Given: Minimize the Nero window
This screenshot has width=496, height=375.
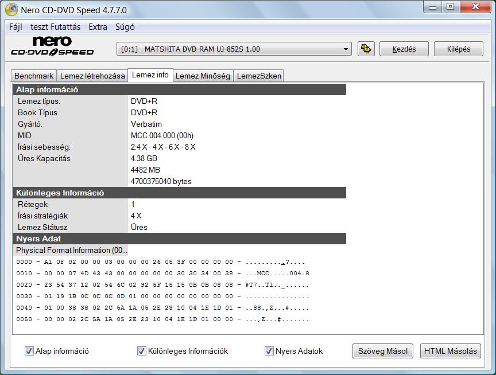Looking at the screenshot, I should point(432,7).
